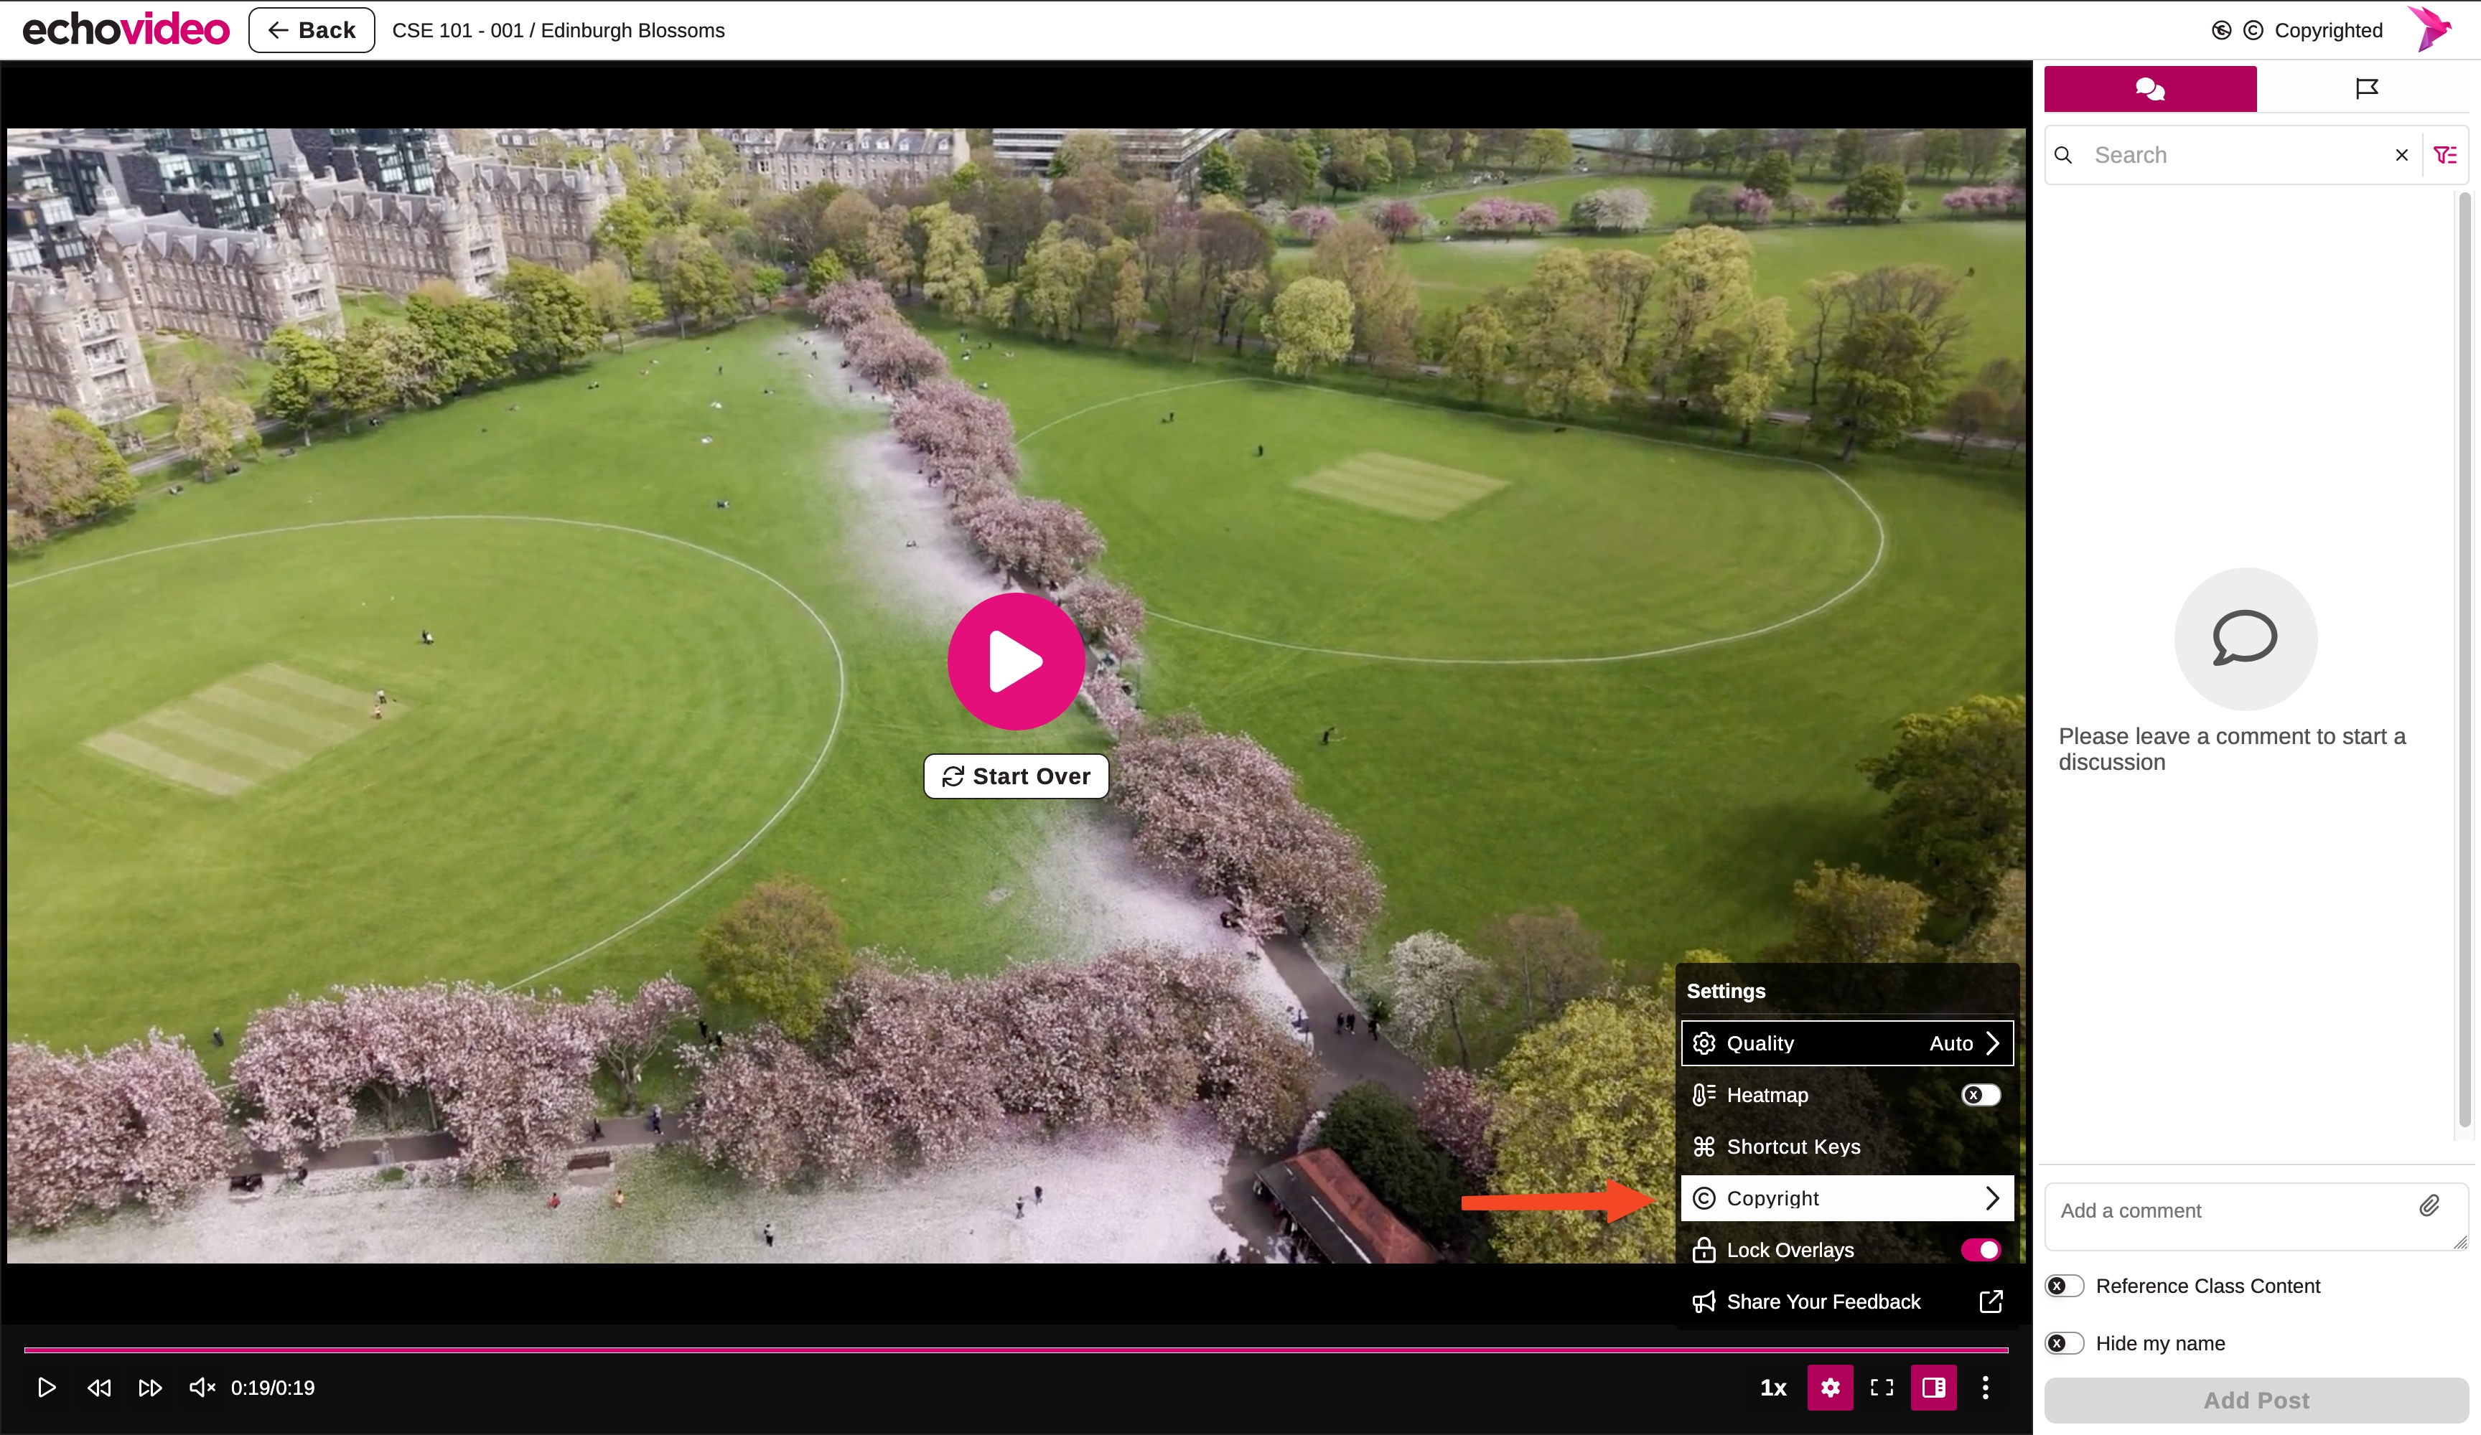This screenshot has height=1435, width=2481.
Task: Click the fast forward icon
Action: 151,1388
